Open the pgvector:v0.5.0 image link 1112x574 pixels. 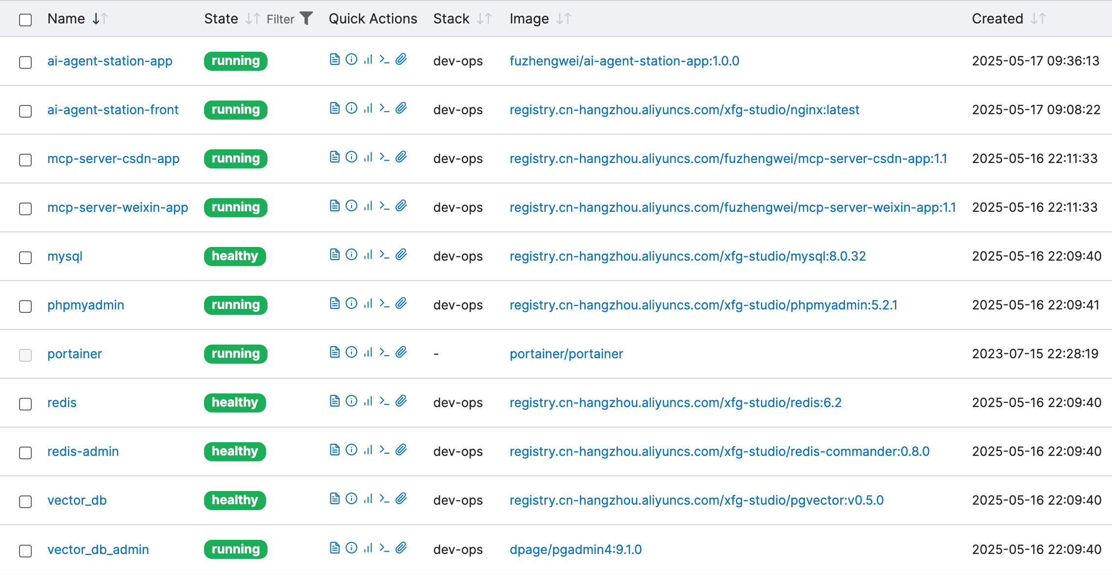coord(697,500)
